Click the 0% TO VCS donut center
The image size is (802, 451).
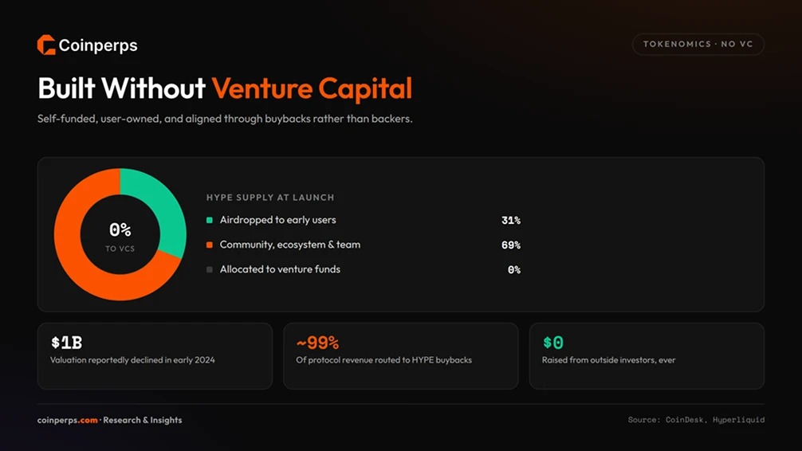tap(120, 236)
